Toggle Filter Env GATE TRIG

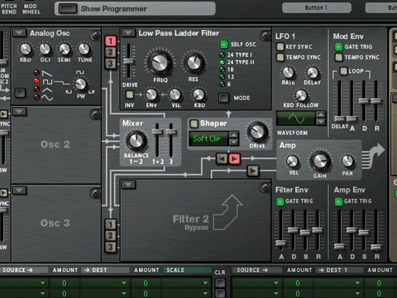pos(280,201)
